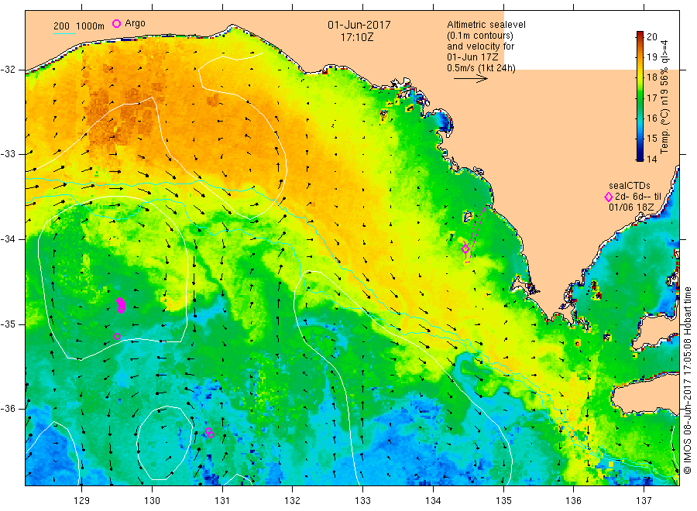Click the 14 degree colorbar label
The width and height of the screenshot is (697, 511).
coord(651,159)
